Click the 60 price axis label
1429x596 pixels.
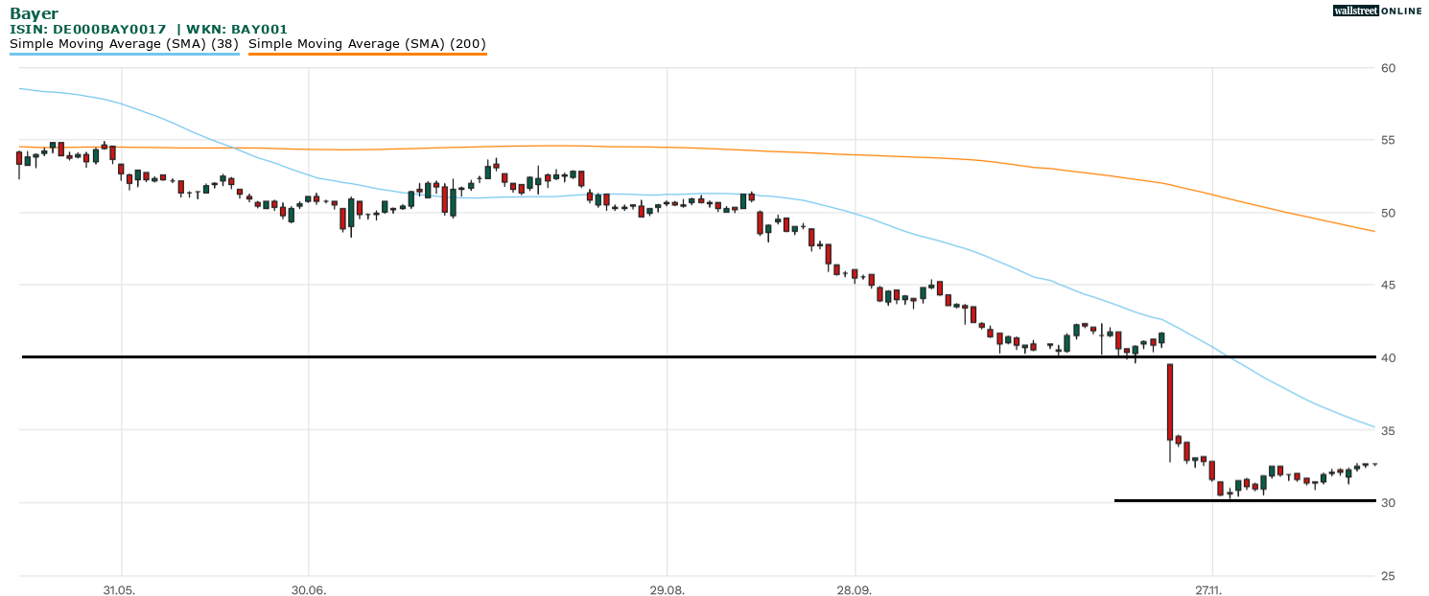[x=1388, y=68]
